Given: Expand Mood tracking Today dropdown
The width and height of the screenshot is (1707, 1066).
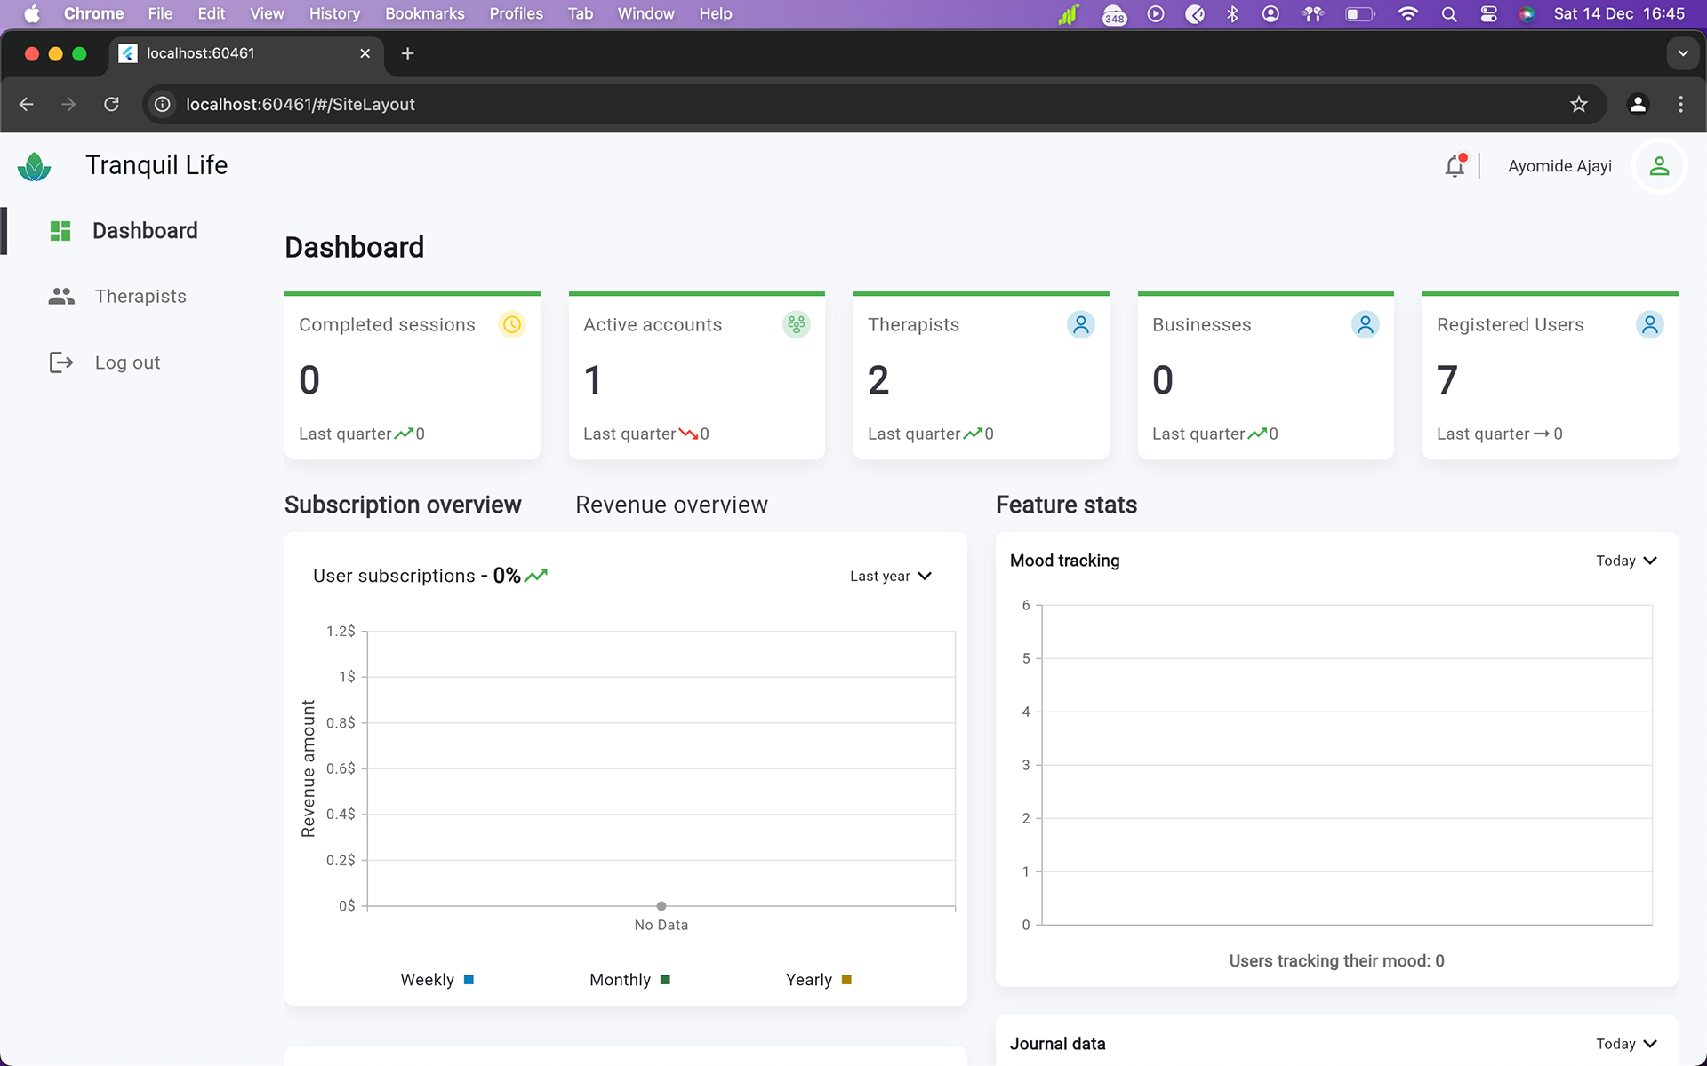Looking at the screenshot, I should (1626, 561).
